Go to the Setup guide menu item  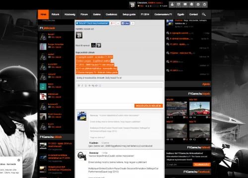129,14
